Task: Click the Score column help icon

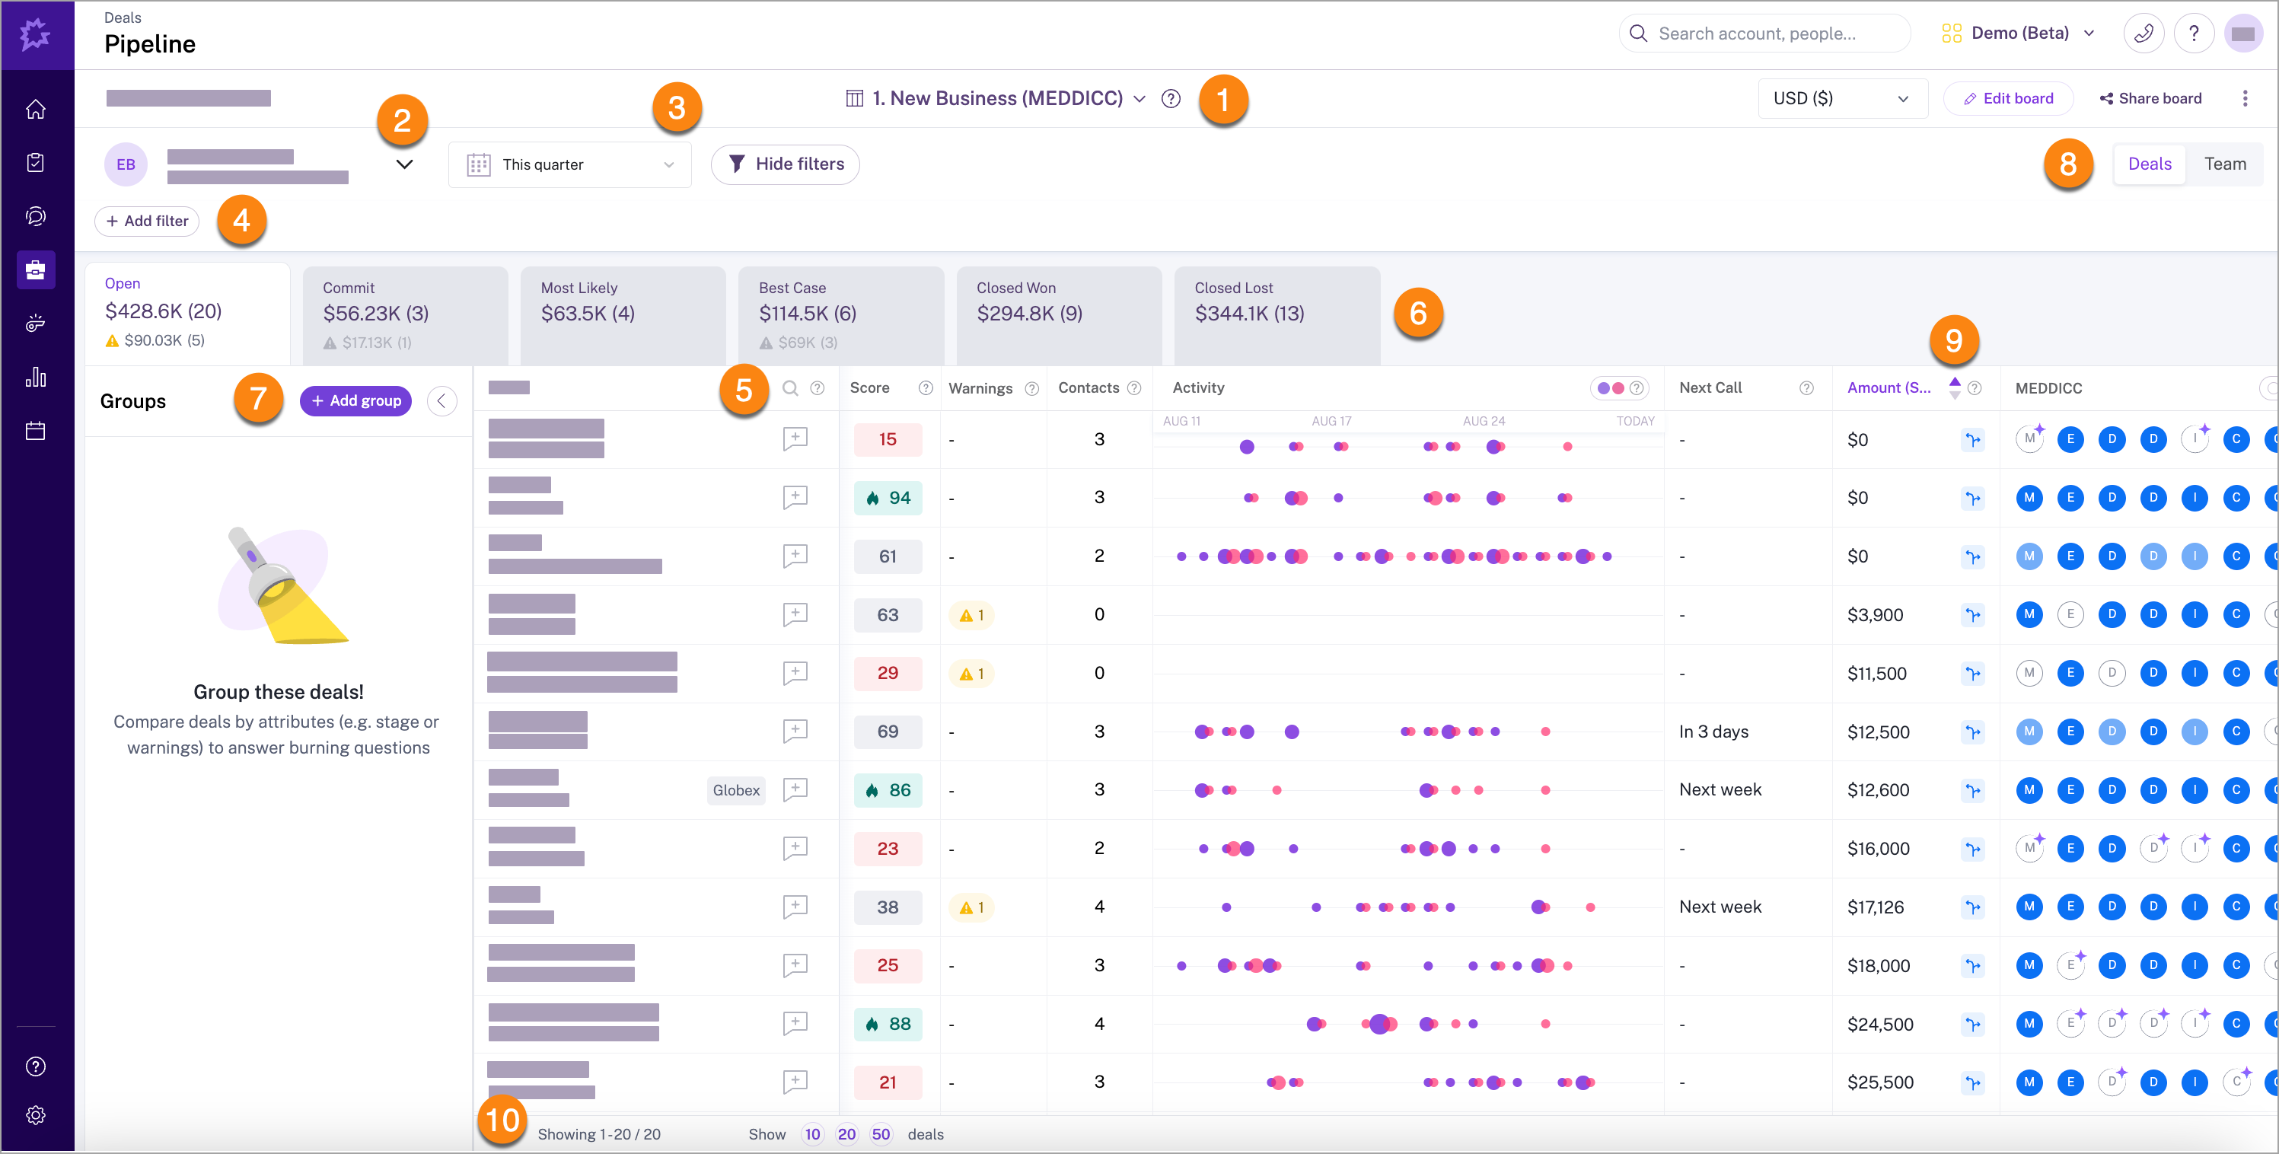Action: [x=926, y=388]
